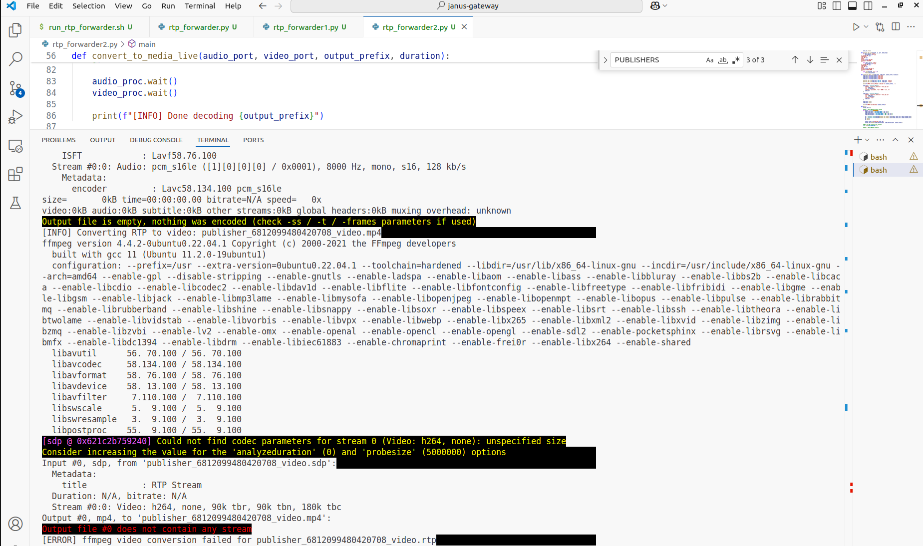Open the Copilot chat icon
The height and width of the screenshot is (546, 923).
pyautogui.click(x=655, y=6)
